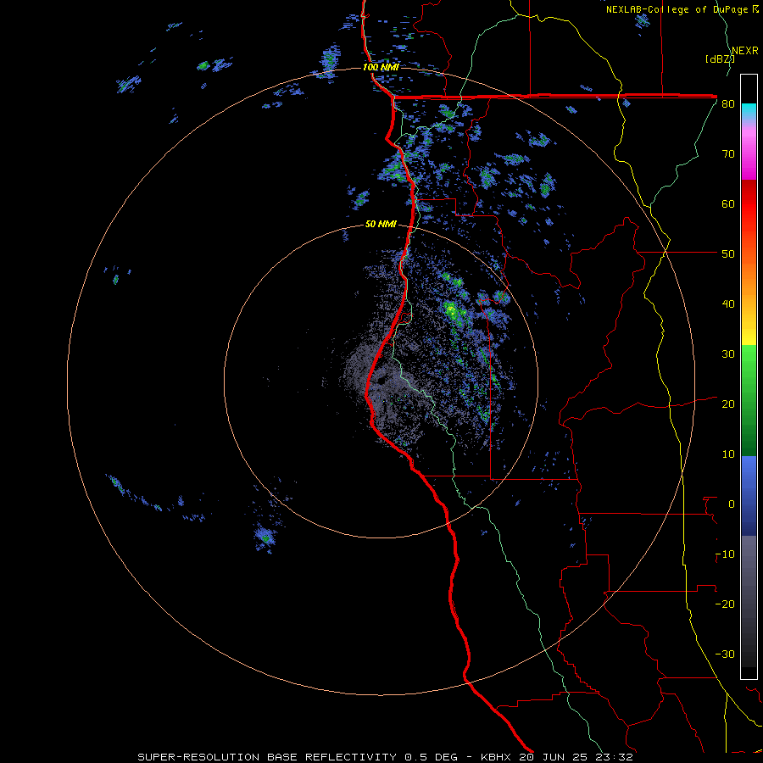The width and height of the screenshot is (763, 763).
Task: Click the 60 value on dBZ scale
Action: point(728,204)
